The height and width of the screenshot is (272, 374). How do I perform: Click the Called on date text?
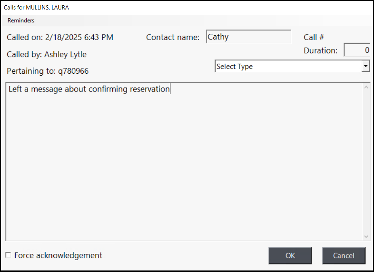tap(60, 37)
